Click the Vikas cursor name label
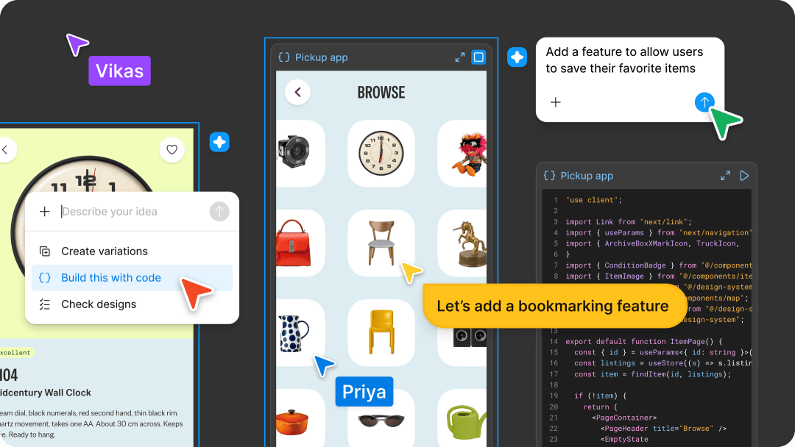Image resolution: width=795 pixels, height=447 pixels. click(x=120, y=71)
